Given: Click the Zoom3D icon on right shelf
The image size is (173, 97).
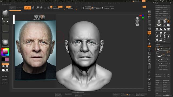Looking at the screenshot, I should 149,60.
